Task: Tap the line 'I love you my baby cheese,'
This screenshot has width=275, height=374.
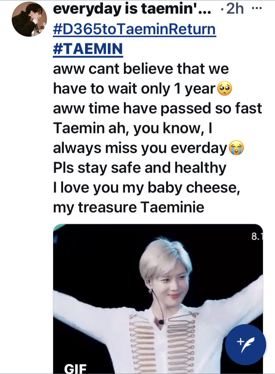Action: [x=146, y=188]
